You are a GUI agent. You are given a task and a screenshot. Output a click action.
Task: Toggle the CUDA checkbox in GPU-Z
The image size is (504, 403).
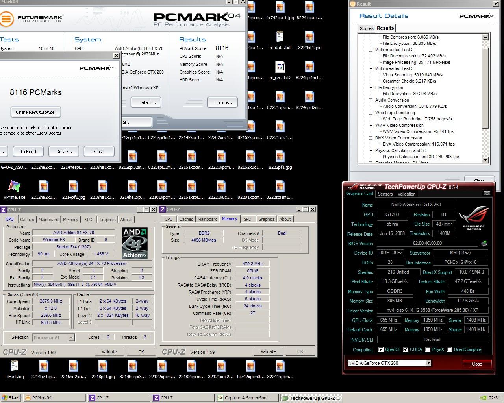406,349
